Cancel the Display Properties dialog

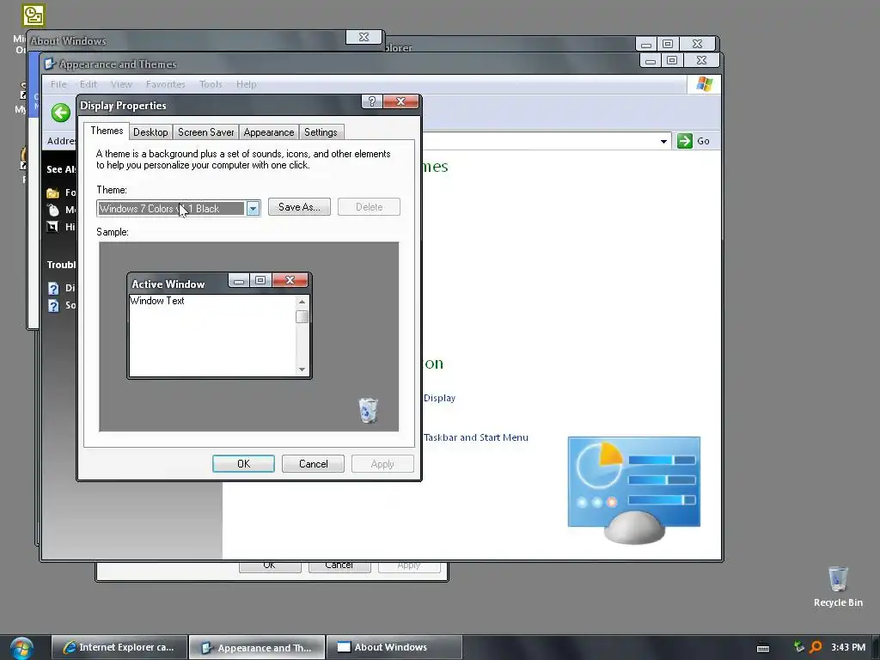point(313,464)
